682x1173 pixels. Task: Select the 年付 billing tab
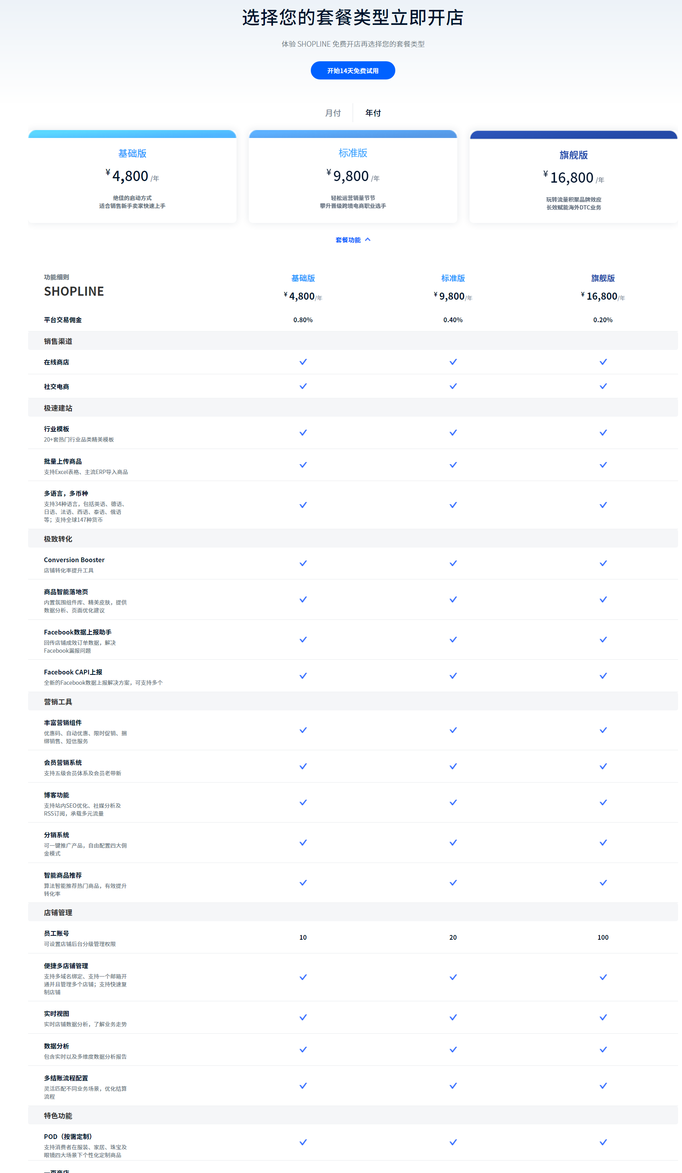tap(373, 113)
